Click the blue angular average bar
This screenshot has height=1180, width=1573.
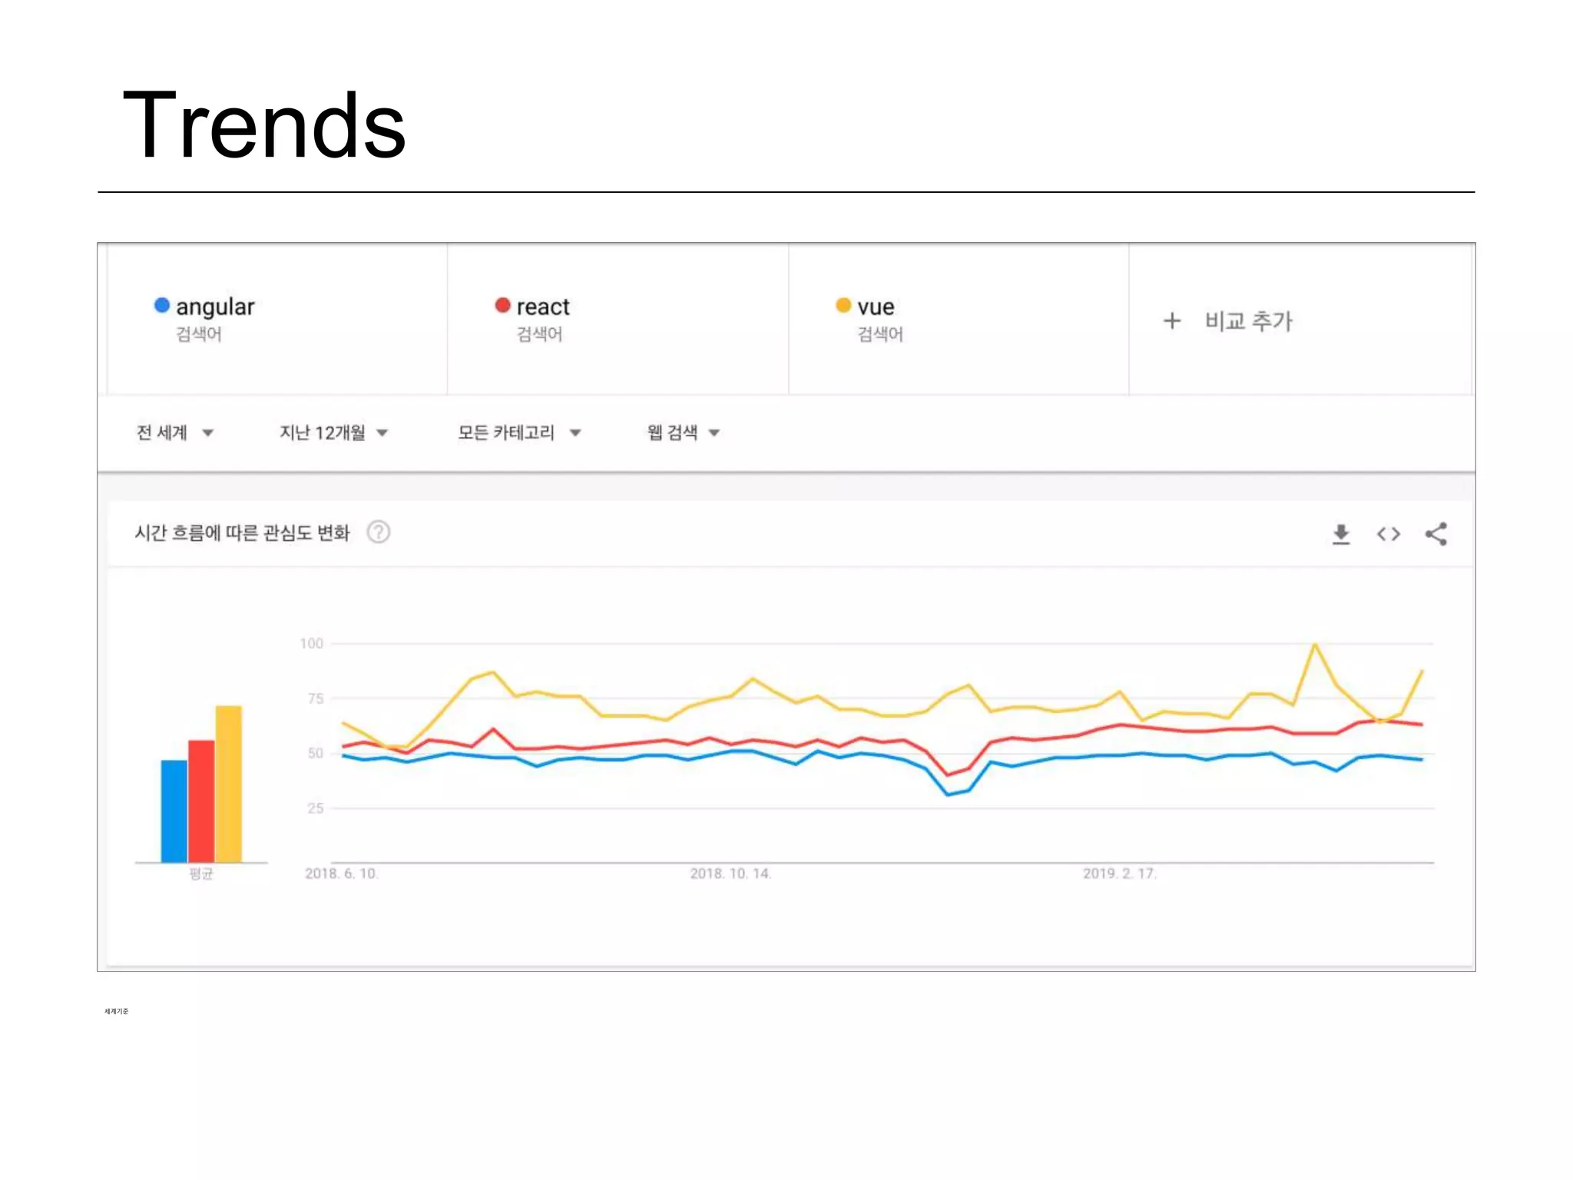pos(174,810)
